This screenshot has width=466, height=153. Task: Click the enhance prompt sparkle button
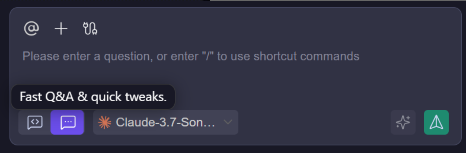click(x=403, y=122)
